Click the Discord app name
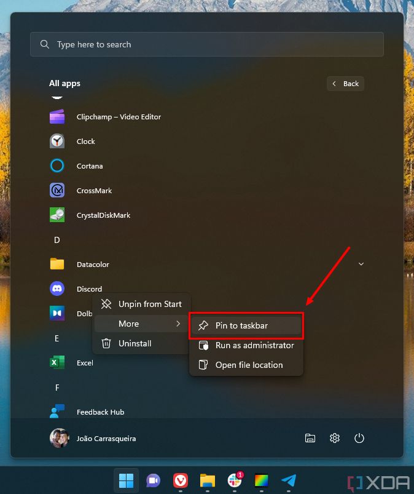Image resolution: width=414 pixels, height=494 pixels. 89,289
